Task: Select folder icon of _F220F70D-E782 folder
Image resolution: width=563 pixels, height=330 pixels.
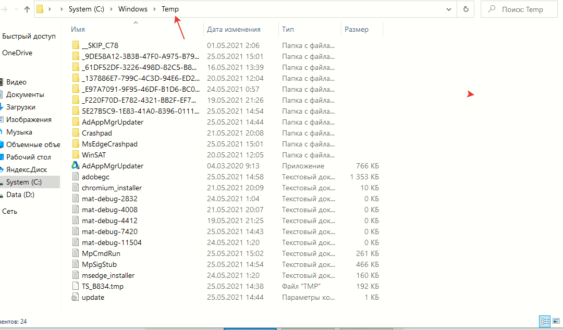Action: (76, 100)
